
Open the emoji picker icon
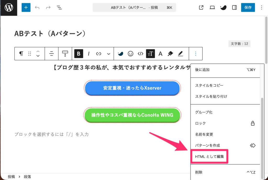coord(130,54)
